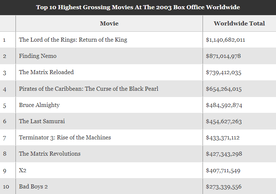Click the Bad Boys 2 title
Viewport: 276px width, 194px height.
click(x=34, y=187)
